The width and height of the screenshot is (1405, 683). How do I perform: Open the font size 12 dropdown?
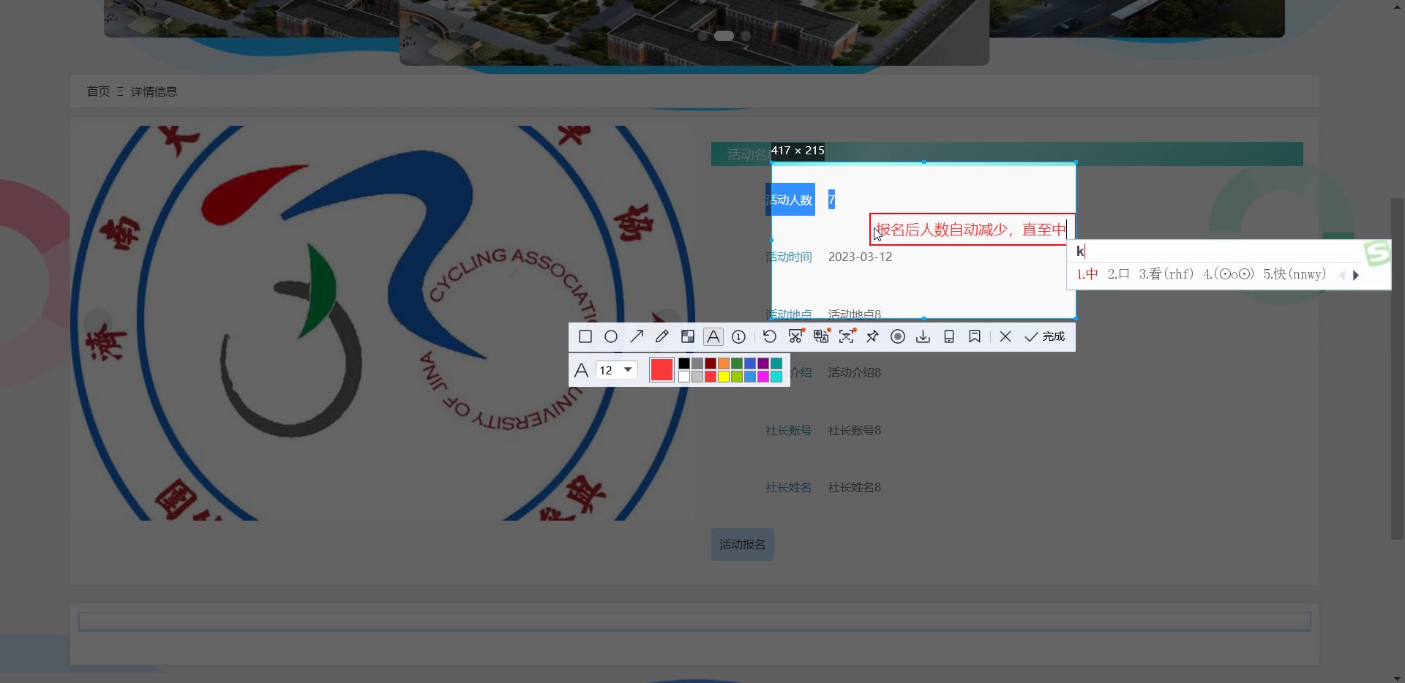pyautogui.click(x=616, y=370)
